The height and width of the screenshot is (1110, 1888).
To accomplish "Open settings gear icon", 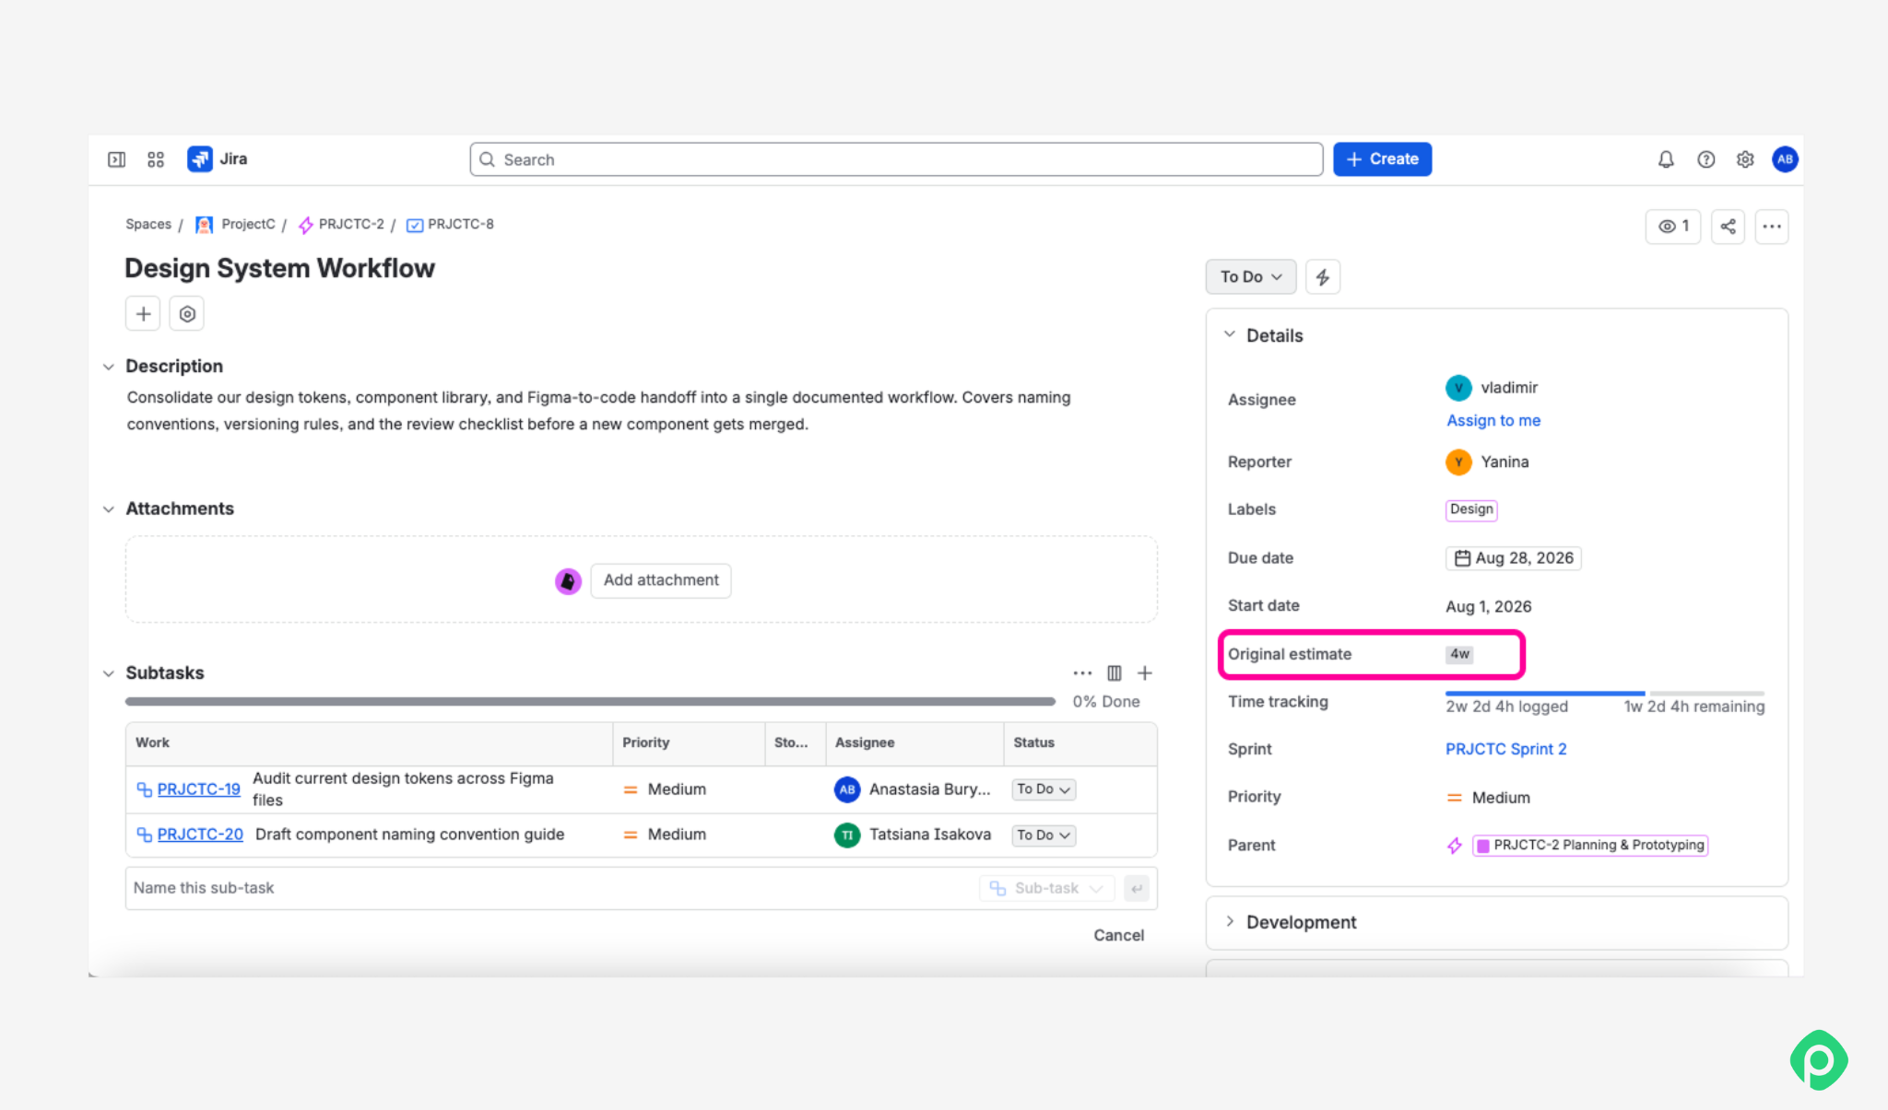I will pos(1745,159).
